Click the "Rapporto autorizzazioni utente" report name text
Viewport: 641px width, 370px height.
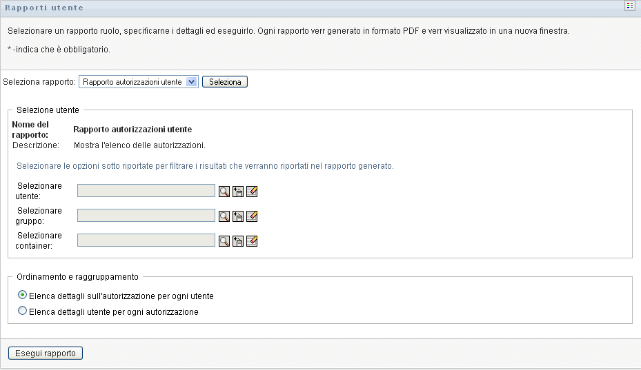click(132, 130)
